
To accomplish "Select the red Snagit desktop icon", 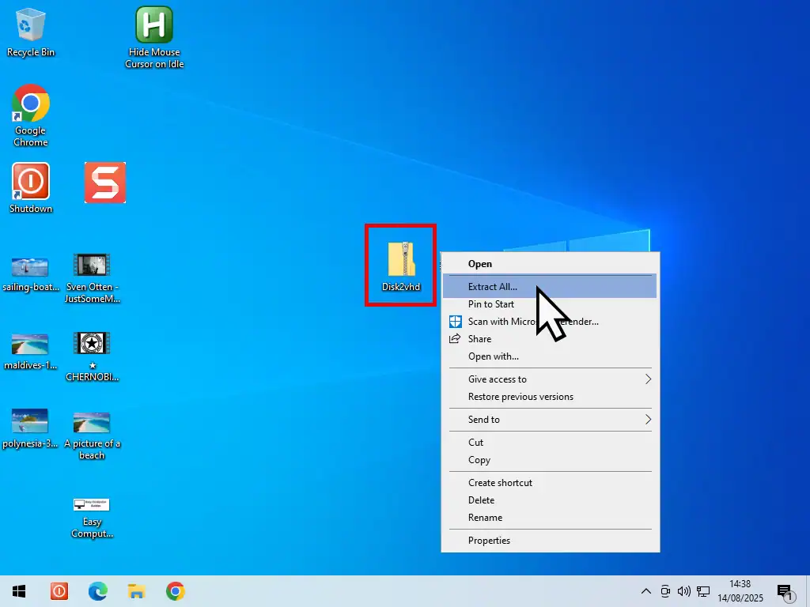I will (105, 183).
